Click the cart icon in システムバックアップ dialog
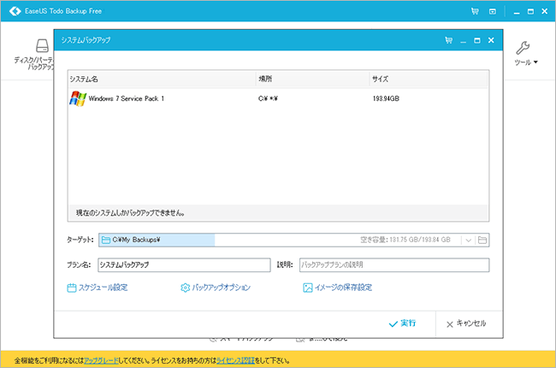The image size is (556, 368). click(448, 40)
